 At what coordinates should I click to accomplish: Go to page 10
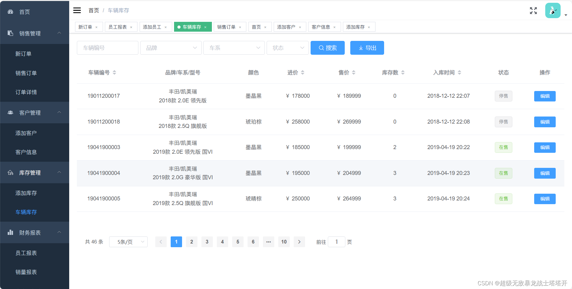coord(284,242)
